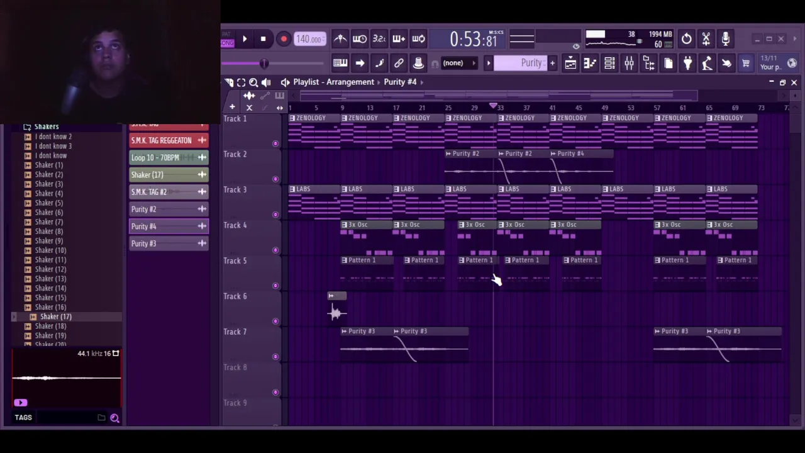805x453 pixels.
Task: Select Shaker (5) in the browser list
Action: [48, 203]
